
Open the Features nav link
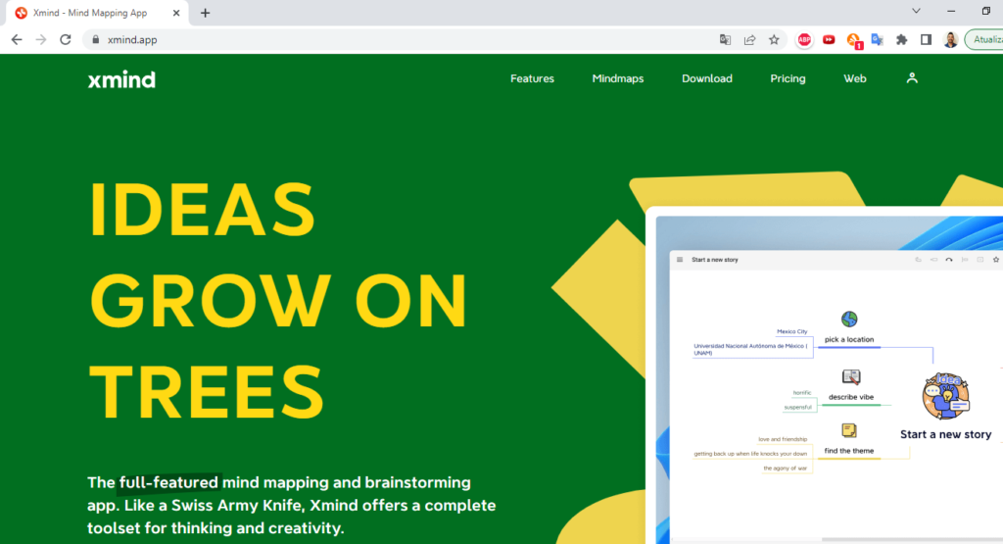click(532, 78)
